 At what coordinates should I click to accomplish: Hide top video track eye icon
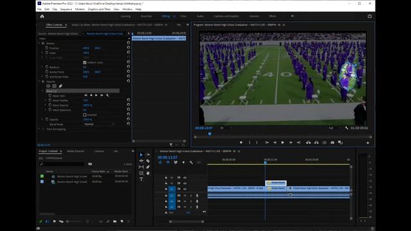coord(185,178)
